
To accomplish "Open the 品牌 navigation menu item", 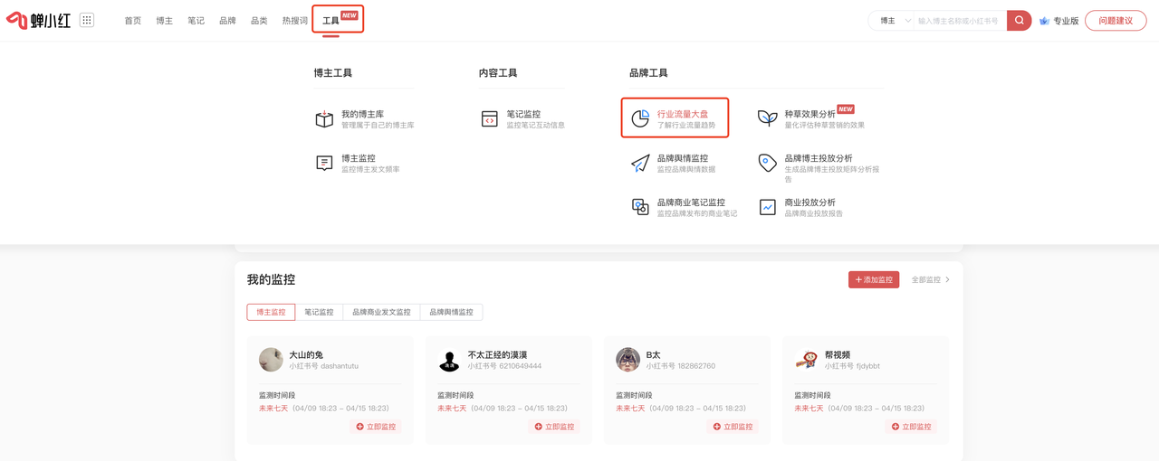I will pos(228,21).
